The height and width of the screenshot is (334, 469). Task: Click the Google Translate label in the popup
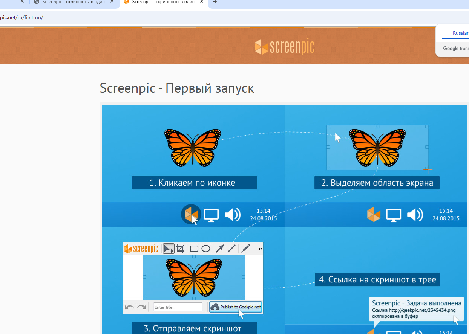tap(456, 48)
